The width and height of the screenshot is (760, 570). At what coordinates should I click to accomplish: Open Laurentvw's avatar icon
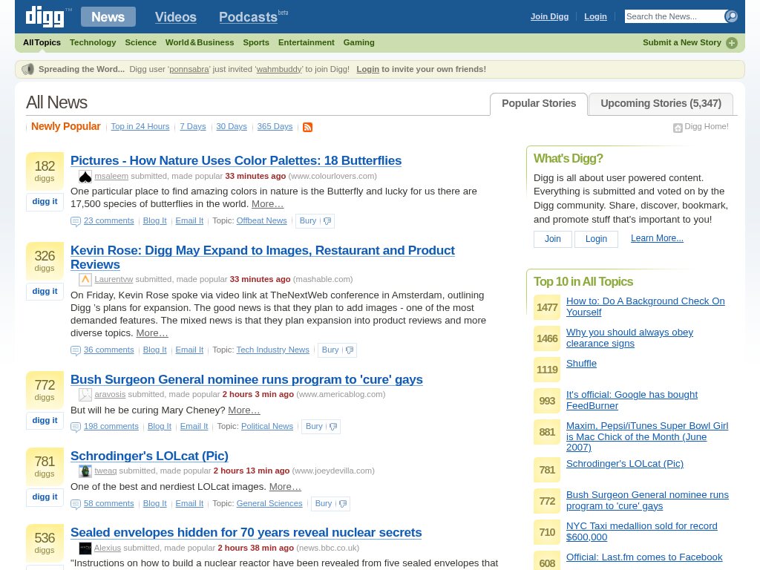tap(85, 280)
